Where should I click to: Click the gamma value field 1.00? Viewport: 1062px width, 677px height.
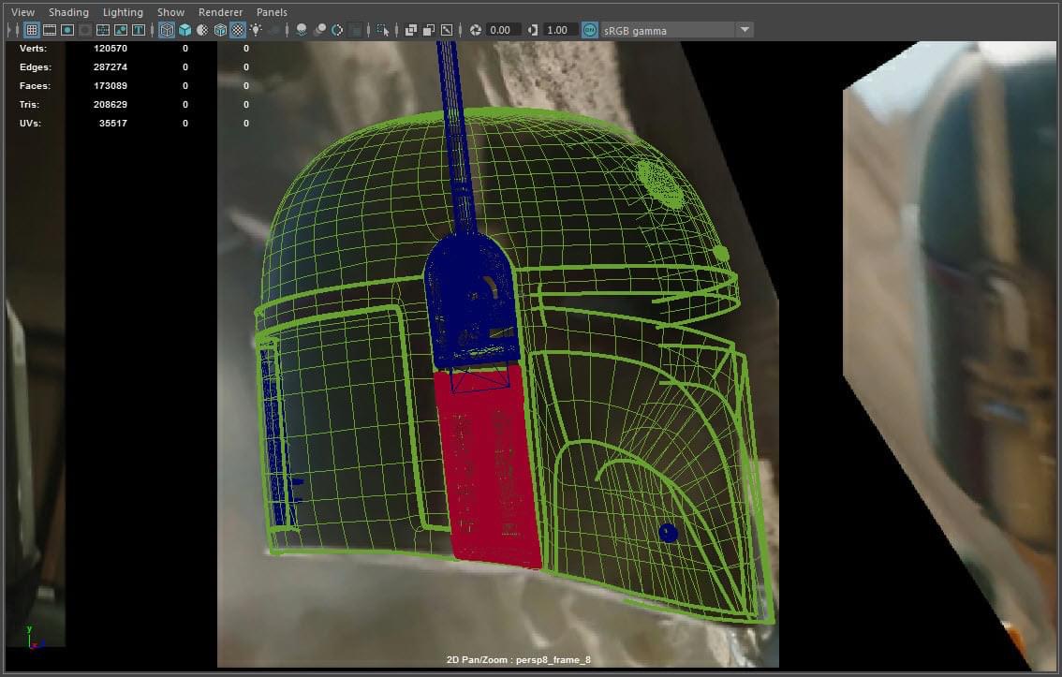(x=558, y=30)
